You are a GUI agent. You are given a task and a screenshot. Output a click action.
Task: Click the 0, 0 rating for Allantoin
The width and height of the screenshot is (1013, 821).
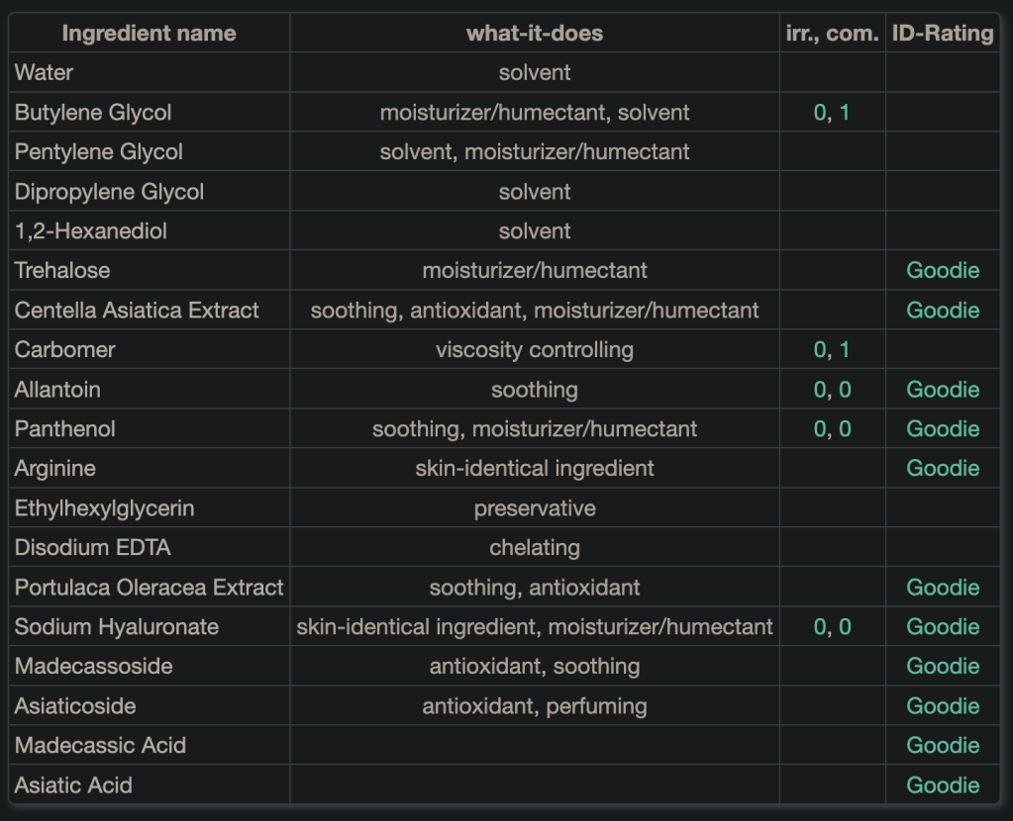pyautogui.click(x=832, y=390)
